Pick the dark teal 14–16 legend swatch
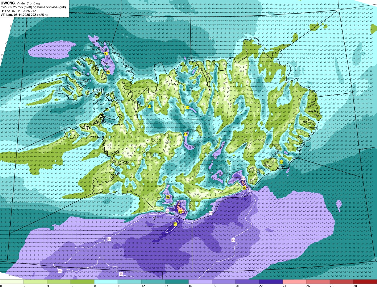 click(x=177, y=282)
